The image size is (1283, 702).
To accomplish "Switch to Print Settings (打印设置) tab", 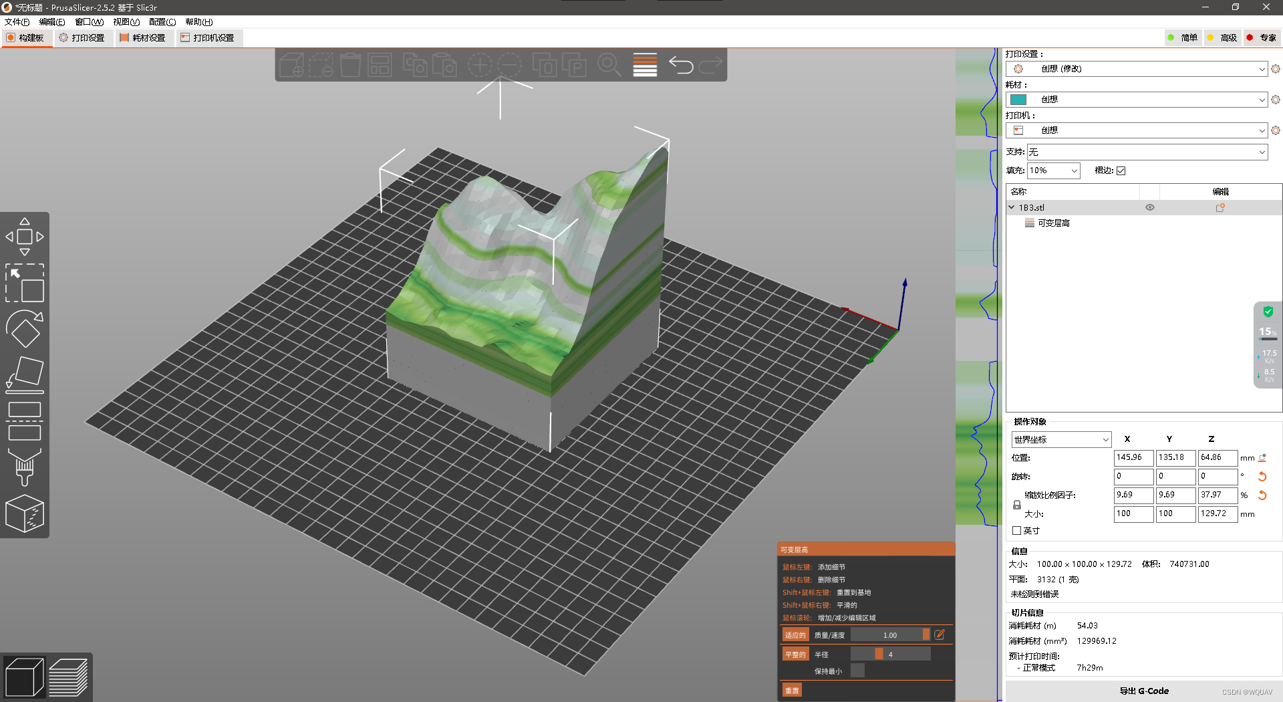I will click(82, 37).
